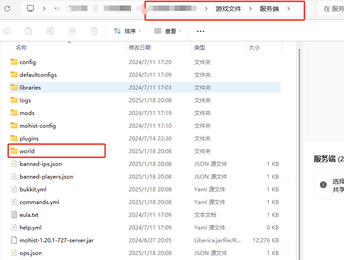Click the 大小 column header

pos(254,47)
